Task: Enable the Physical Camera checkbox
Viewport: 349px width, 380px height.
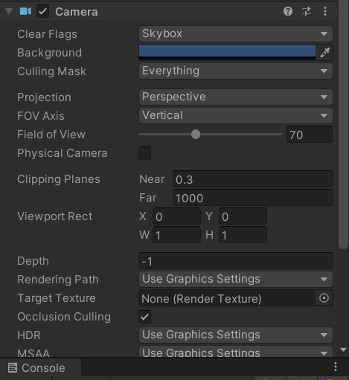Action: 144,153
